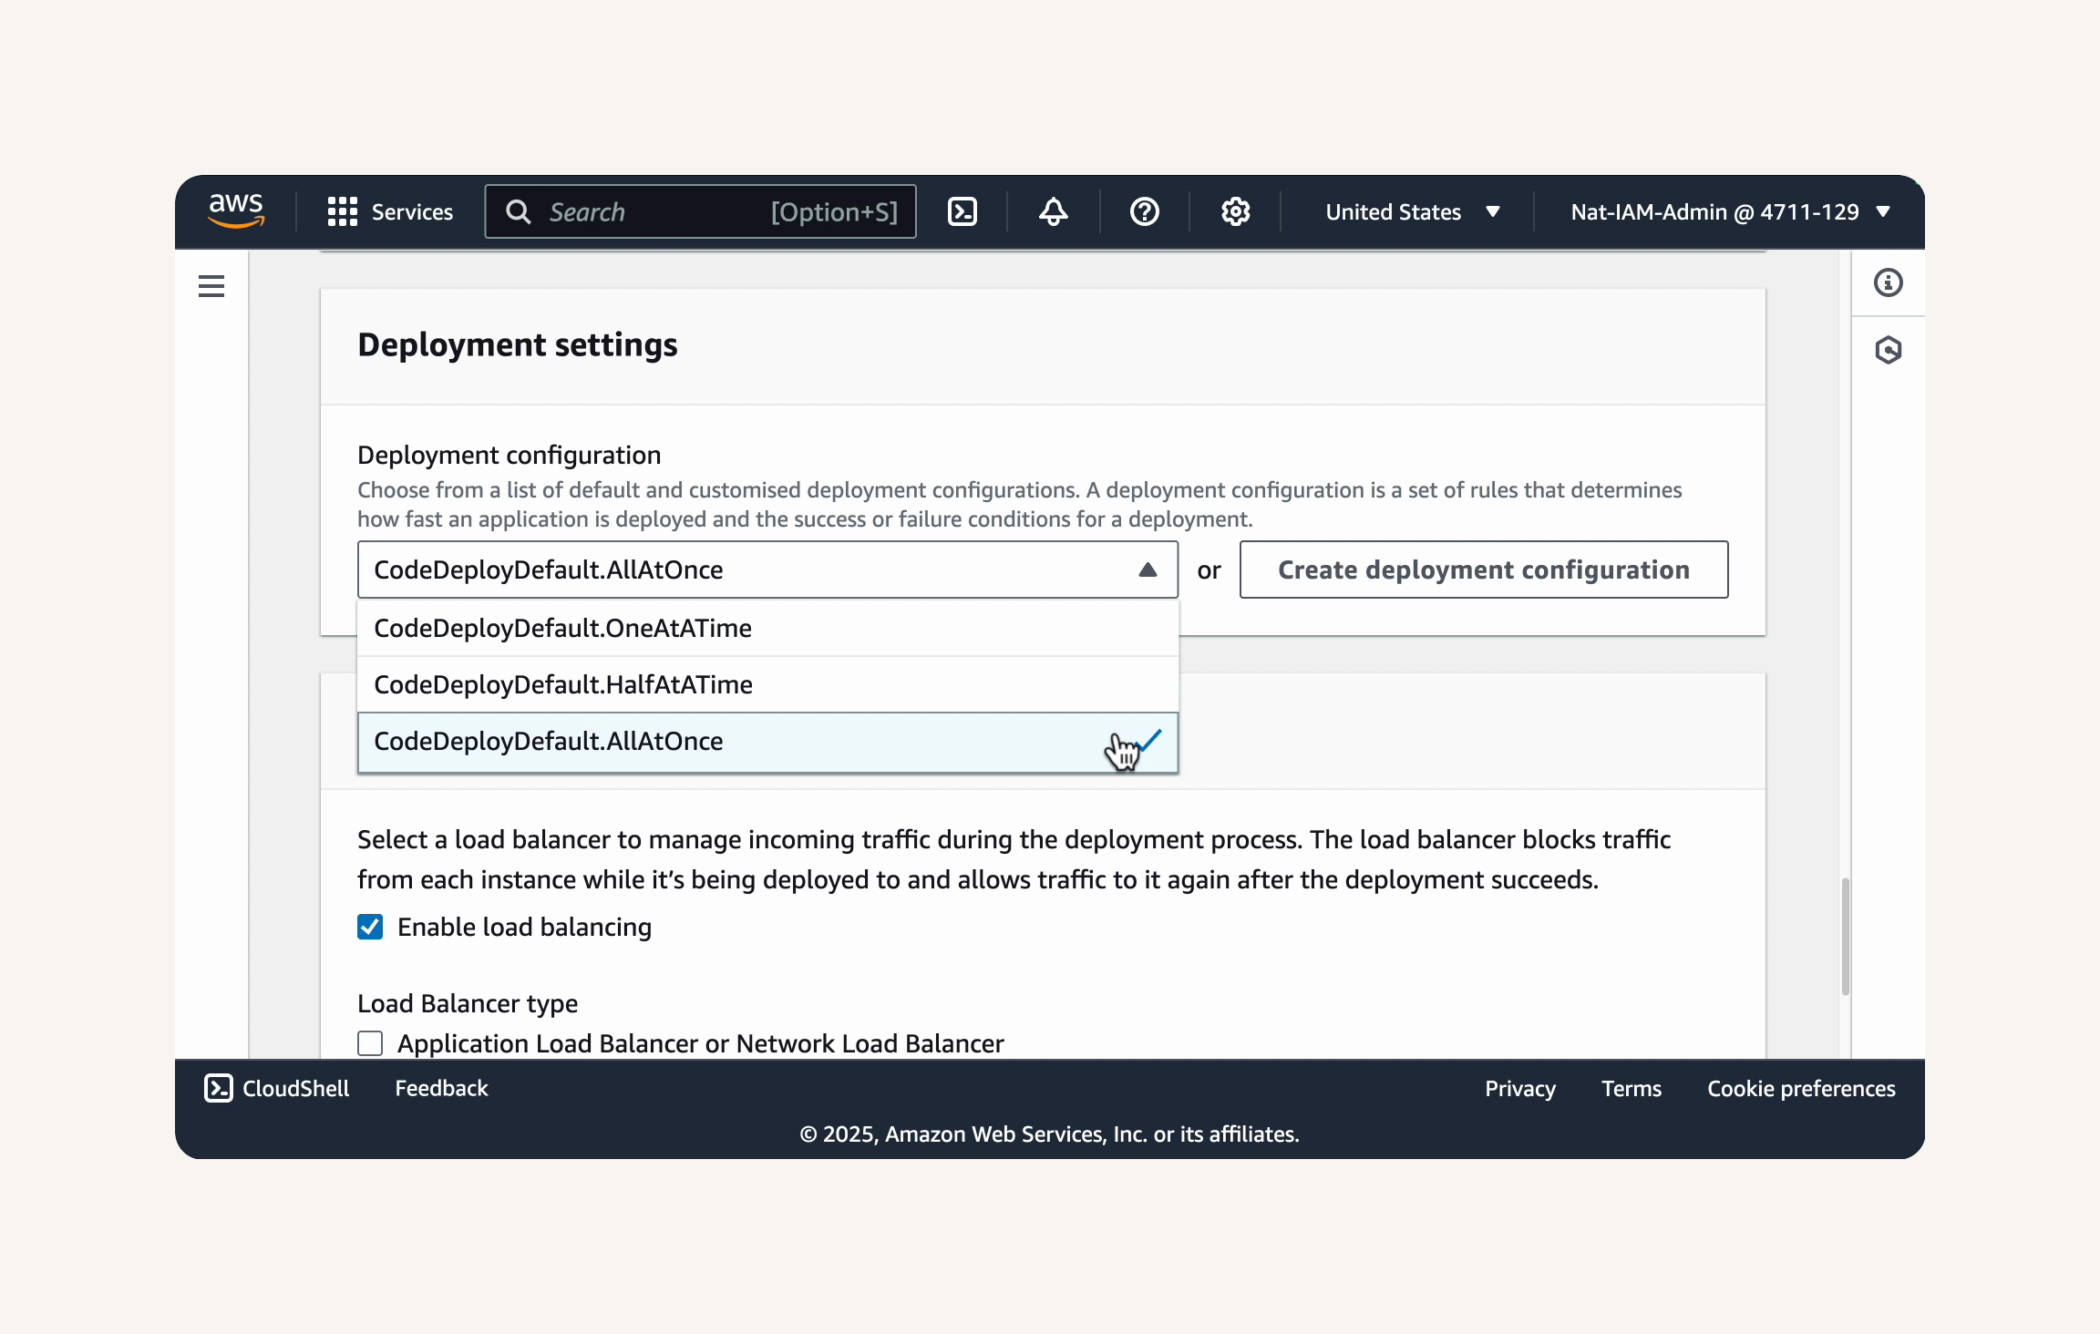Open the help question mark menu

(x=1145, y=211)
